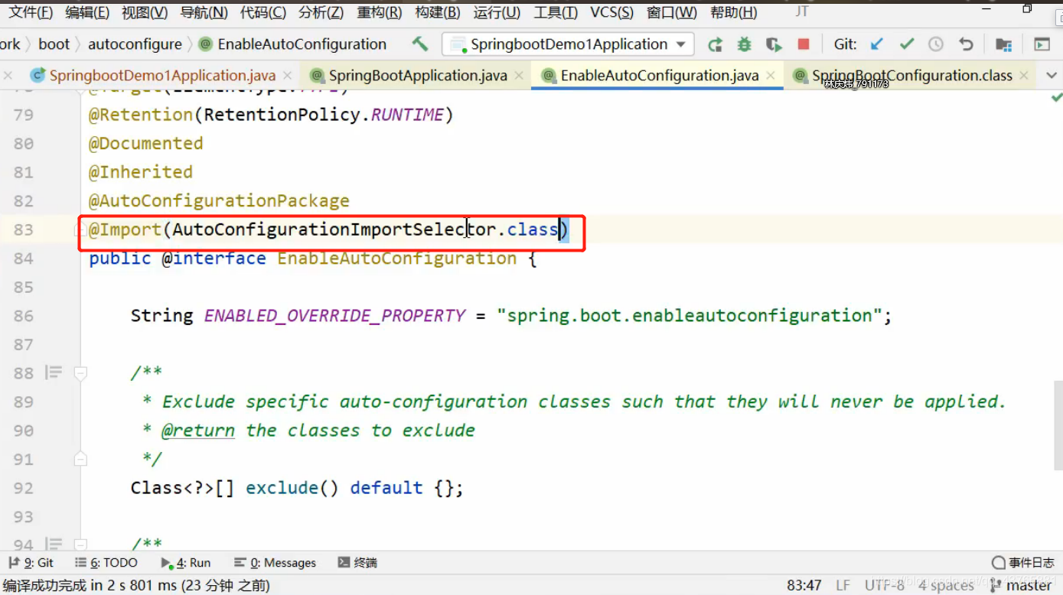
Task: Close the EnableAutoConfiguration.java tab
Action: [x=770, y=76]
